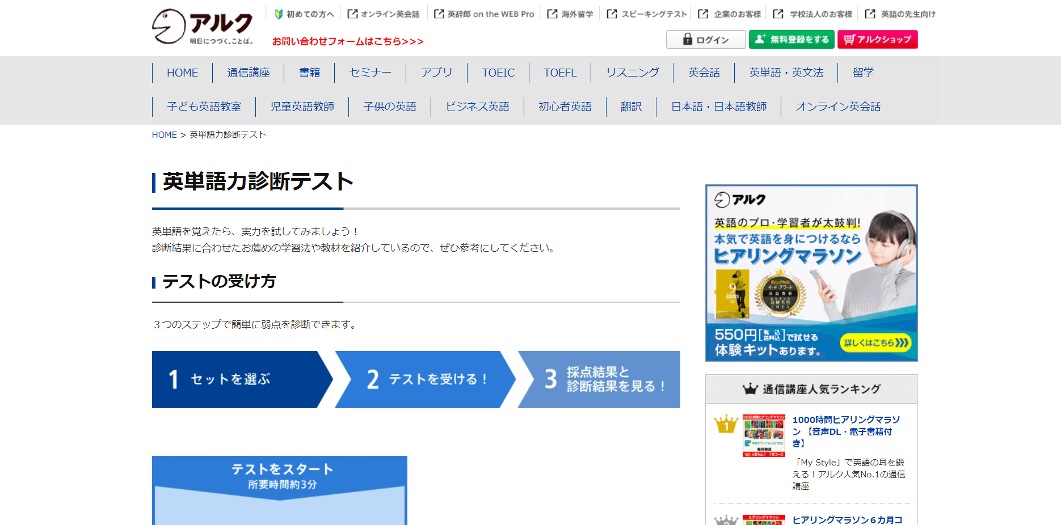Click HOME in the breadcrumb trail
Image resolution: width=1061 pixels, height=525 pixels.
pos(164,135)
